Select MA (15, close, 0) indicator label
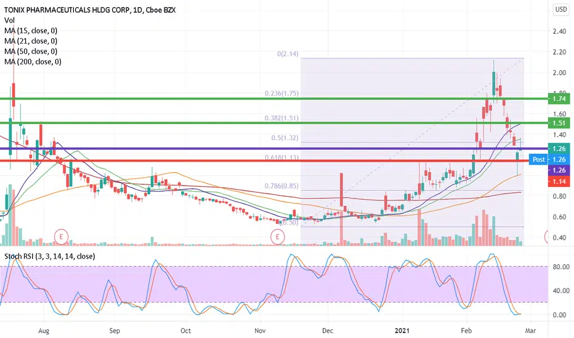The width and height of the screenshot is (574, 338). (31, 31)
